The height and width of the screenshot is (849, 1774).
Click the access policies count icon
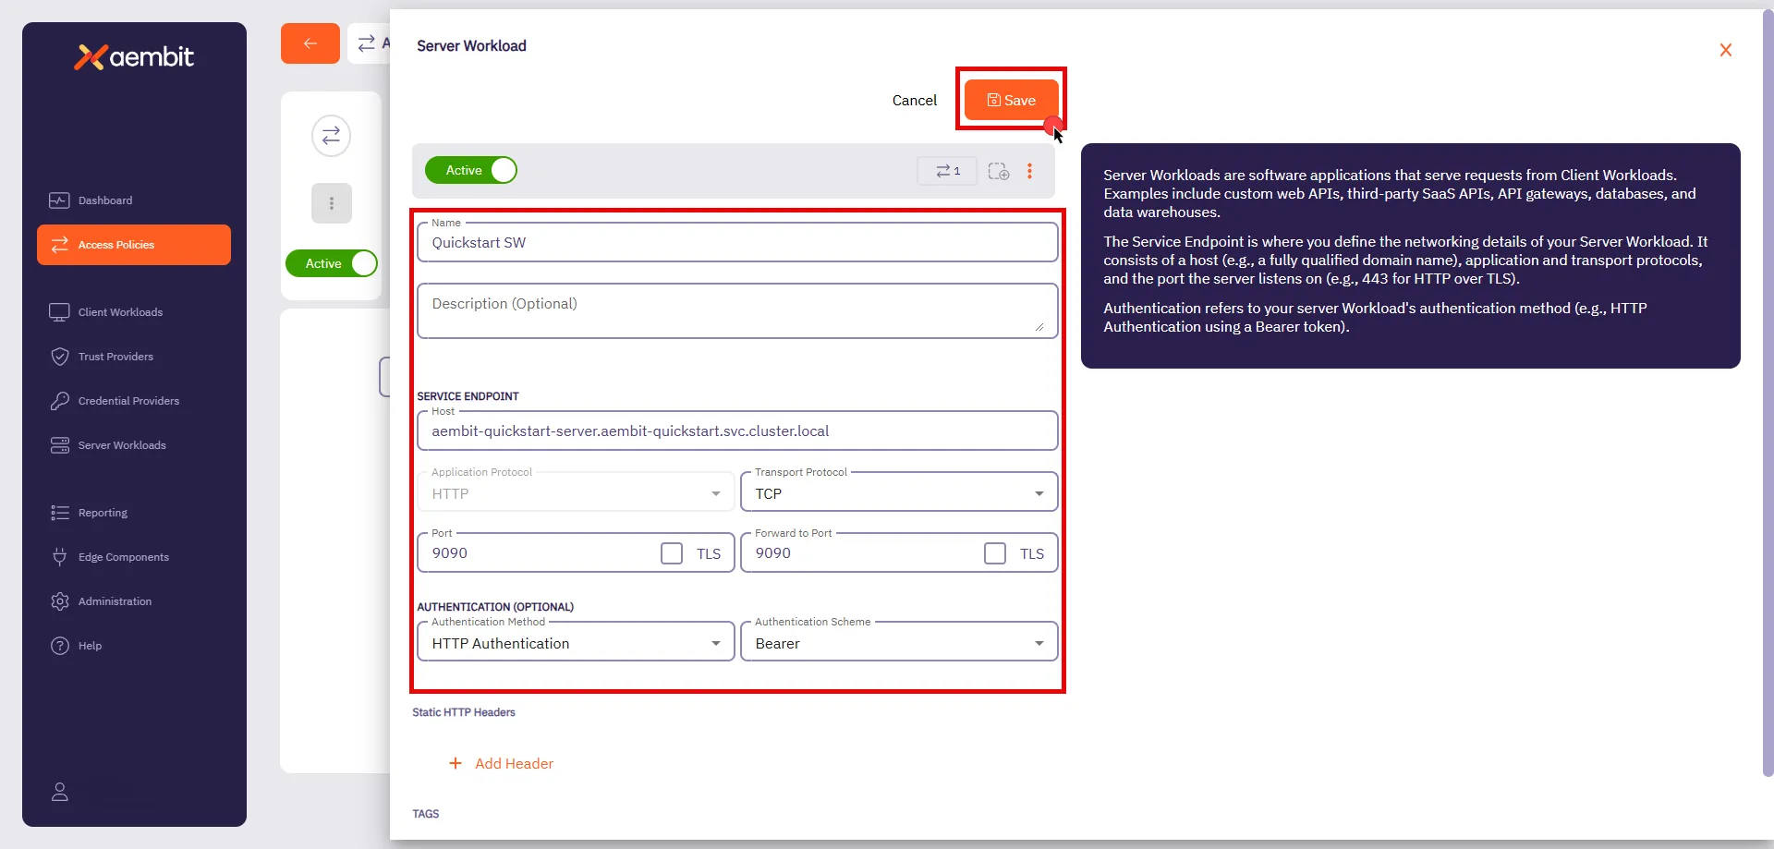(947, 171)
